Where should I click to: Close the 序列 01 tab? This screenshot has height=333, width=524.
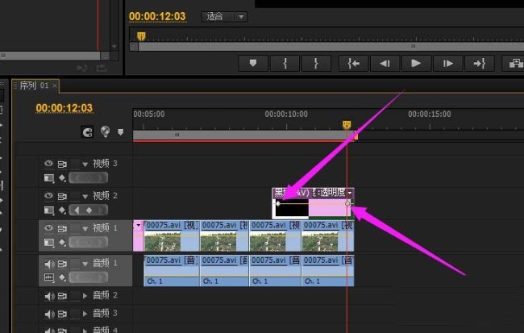click(55, 86)
